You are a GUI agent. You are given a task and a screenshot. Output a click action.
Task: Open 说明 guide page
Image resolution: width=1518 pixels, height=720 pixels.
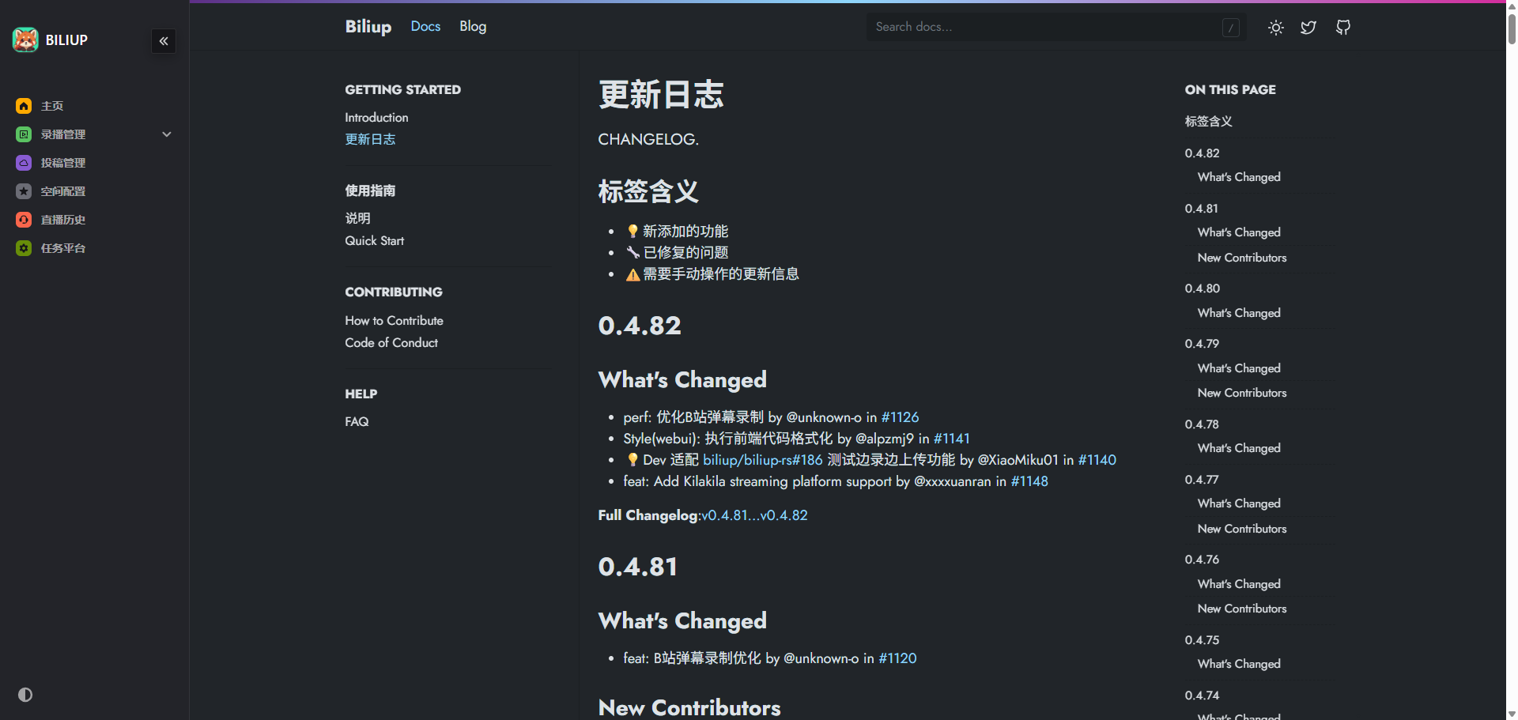pos(357,218)
